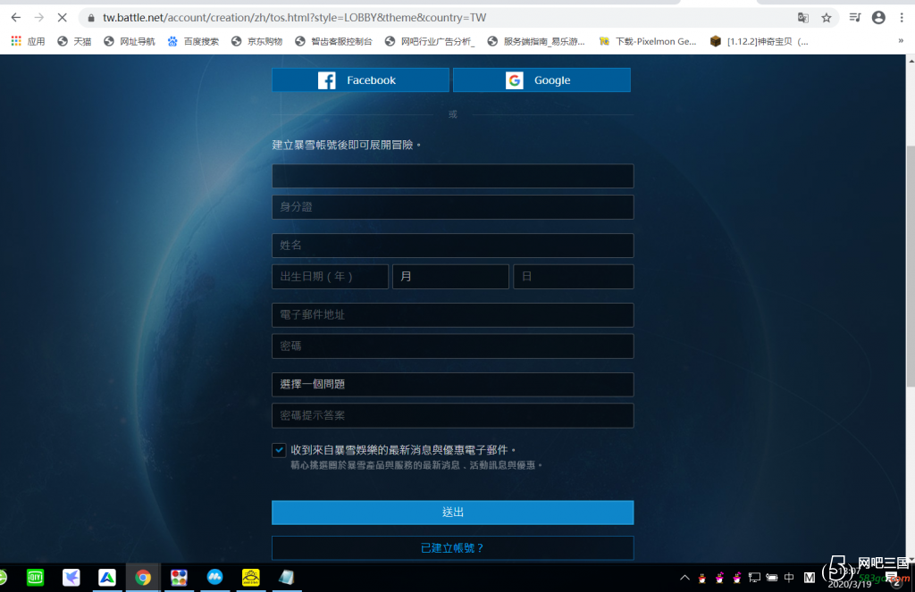Image resolution: width=915 pixels, height=592 pixels.
Task: Open the green iQIYI taskbar icon
Action: click(35, 578)
